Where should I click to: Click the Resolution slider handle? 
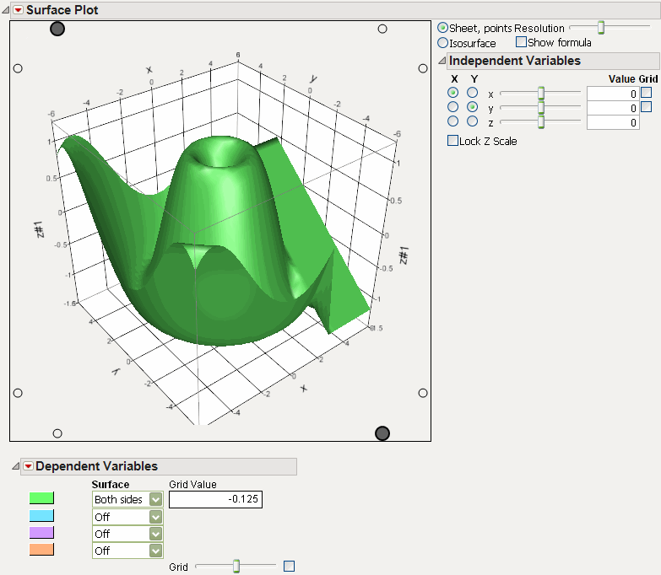pos(601,28)
